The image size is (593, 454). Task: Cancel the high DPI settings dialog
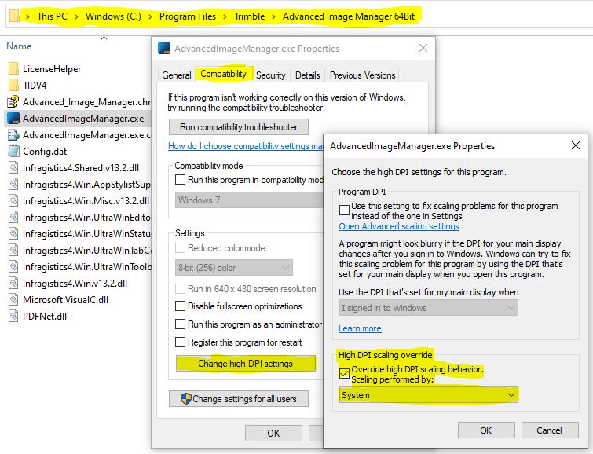pos(550,430)
